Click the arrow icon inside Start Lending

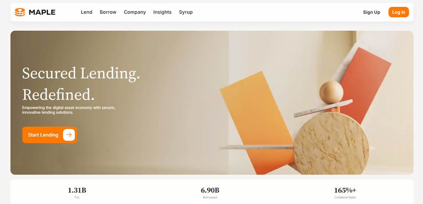(69, 135)
